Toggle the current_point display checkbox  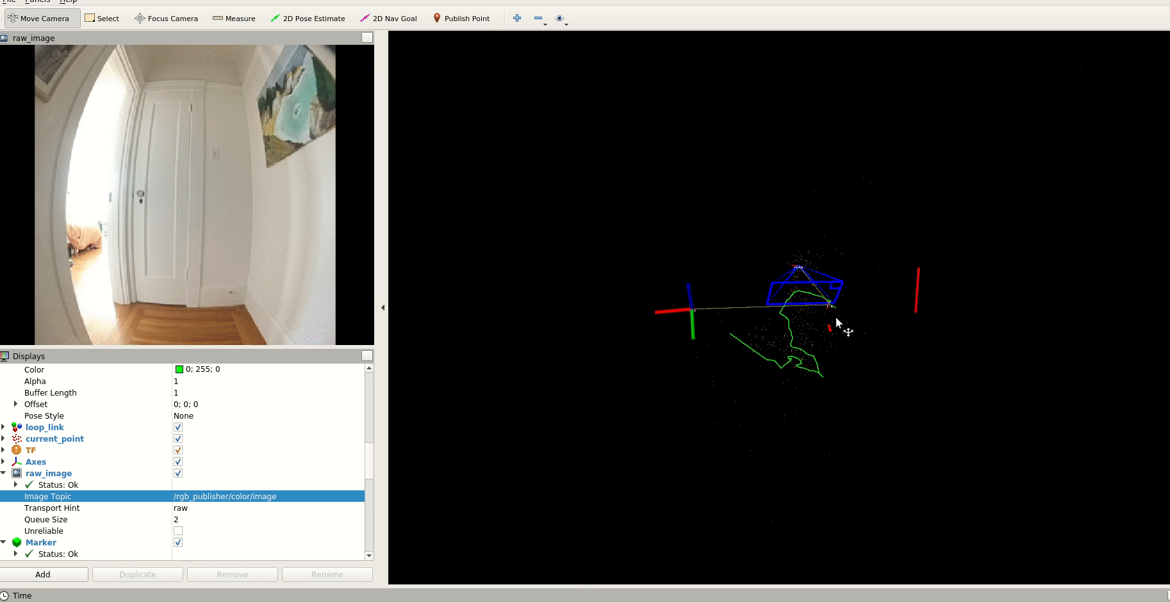[178, 438]
